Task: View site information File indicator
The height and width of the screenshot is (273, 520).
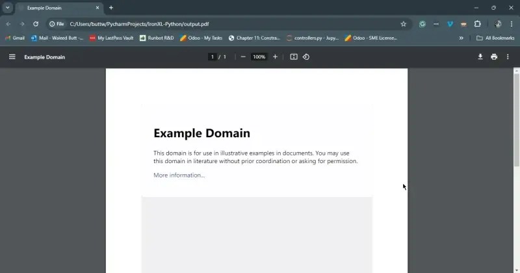Action: 57,24
